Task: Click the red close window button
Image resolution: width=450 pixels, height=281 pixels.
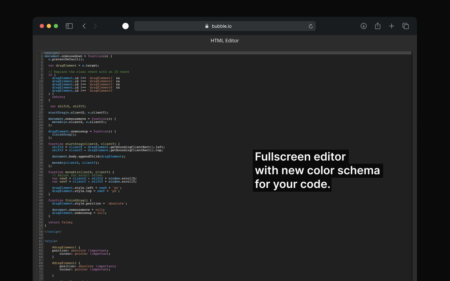Action: pyautogui.click(x=42, y=26)
